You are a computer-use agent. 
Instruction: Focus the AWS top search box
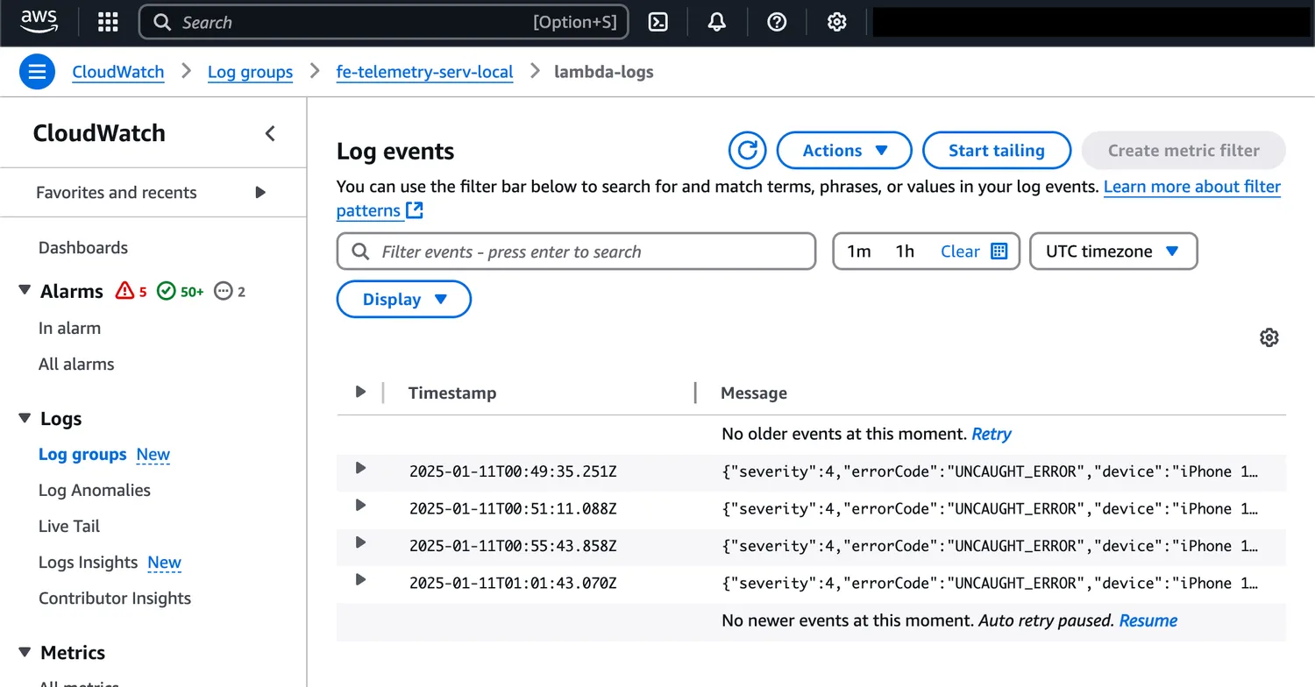(384, 23)
